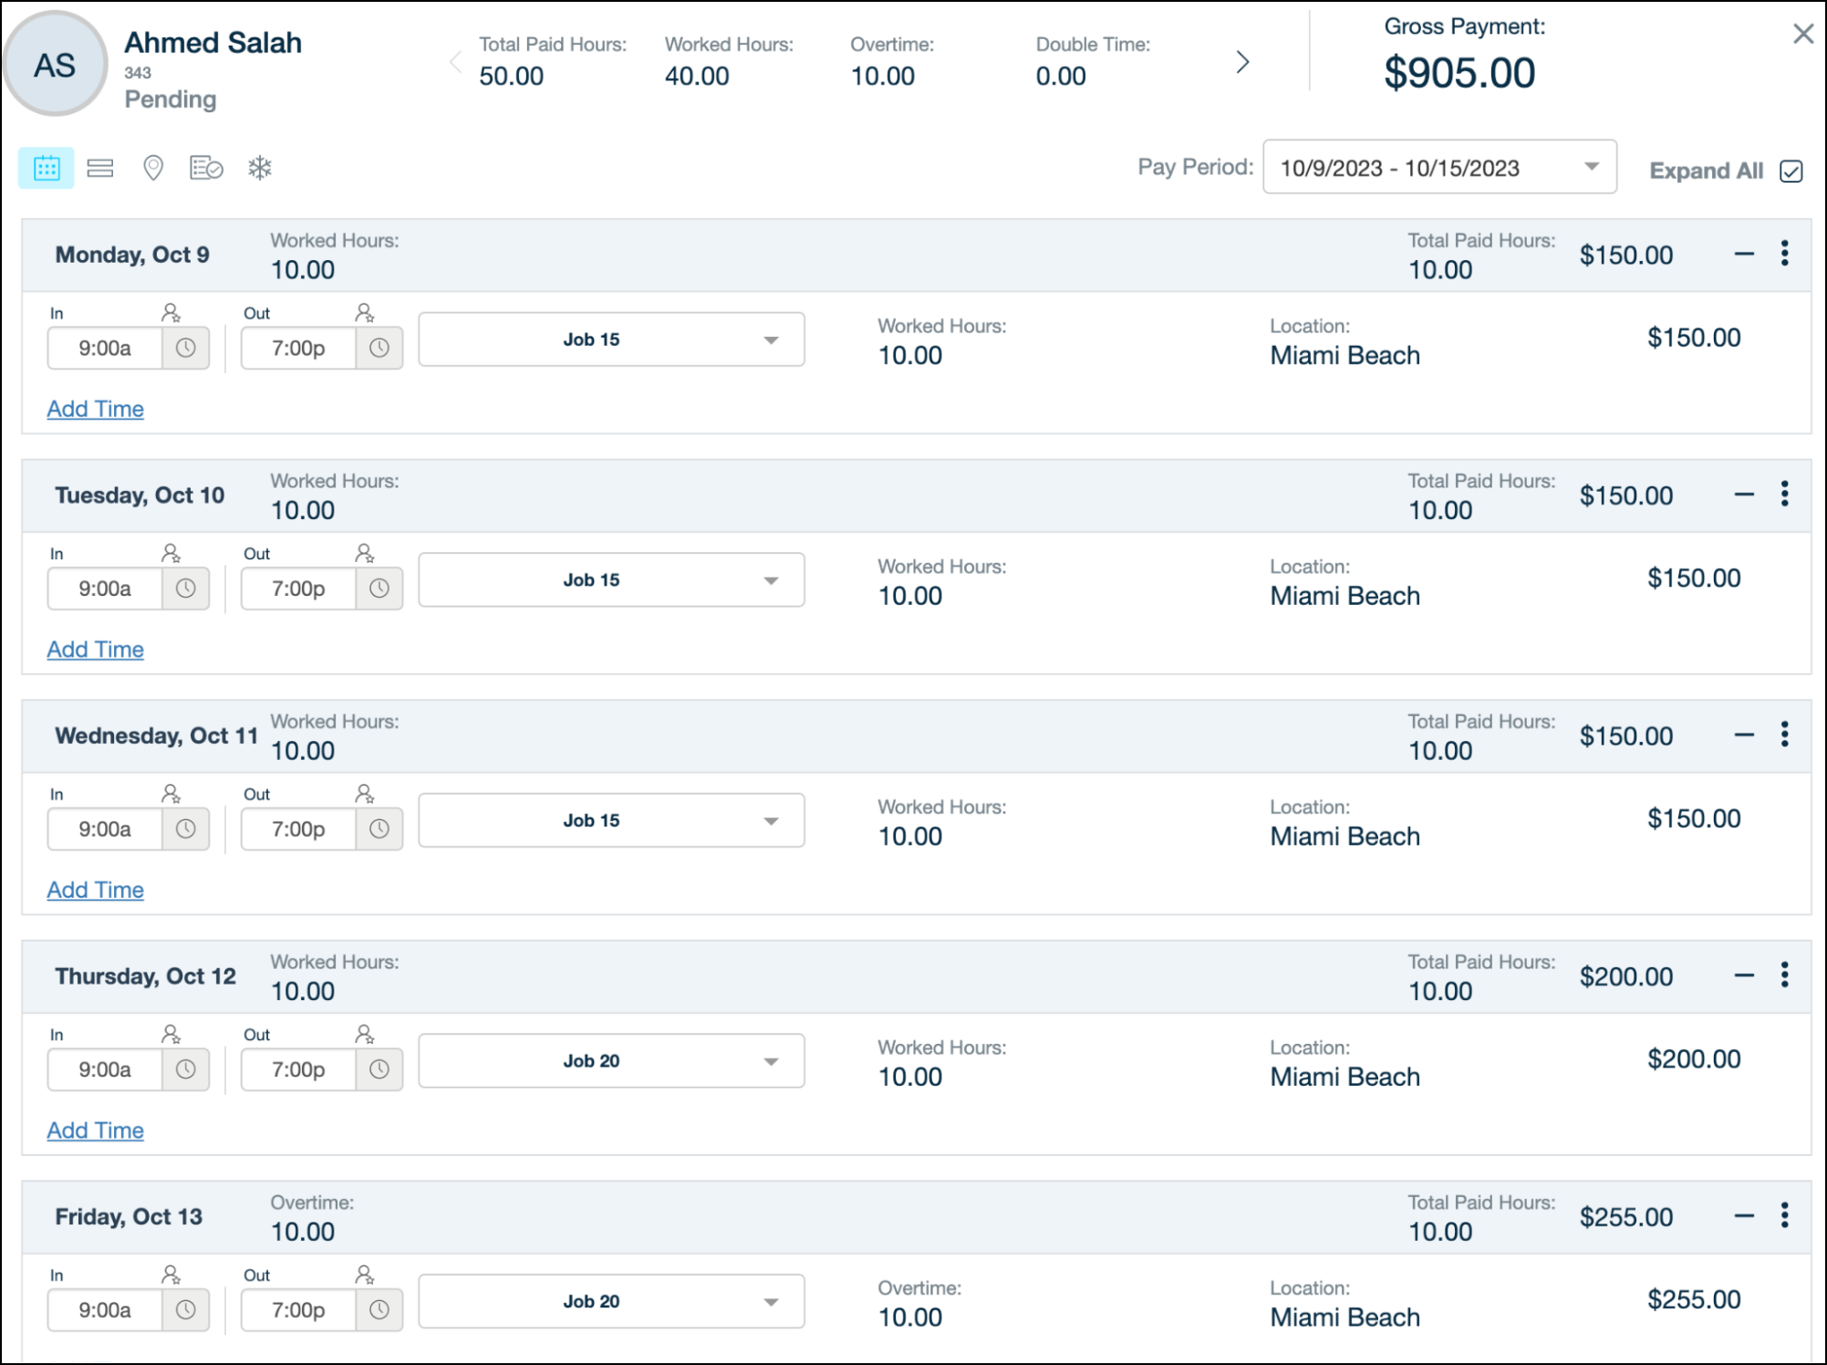Open the snowflake freeze icon
Viewport: 1827px width, 1365px height.
(260, 168)
